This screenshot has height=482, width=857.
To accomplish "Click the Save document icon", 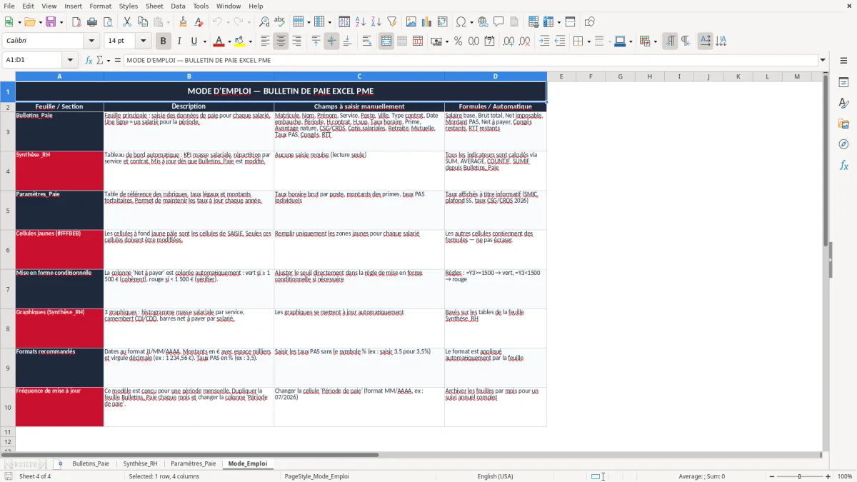I will (x=51, y=22).
